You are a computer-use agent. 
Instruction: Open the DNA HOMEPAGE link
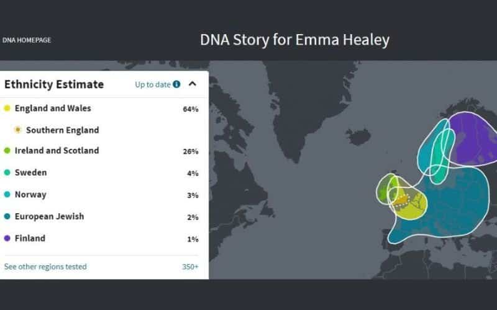(27, 40)
